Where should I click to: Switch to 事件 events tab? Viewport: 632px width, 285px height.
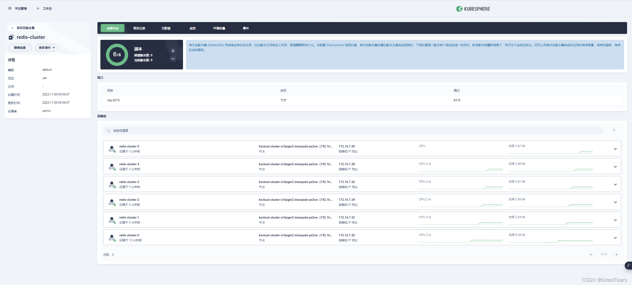click(246, 28)
